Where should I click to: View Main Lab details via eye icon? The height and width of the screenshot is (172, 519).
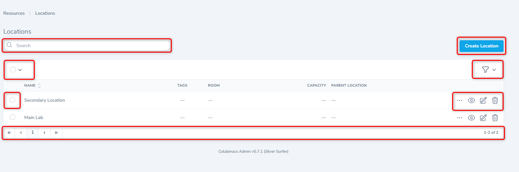pos(471,118)
